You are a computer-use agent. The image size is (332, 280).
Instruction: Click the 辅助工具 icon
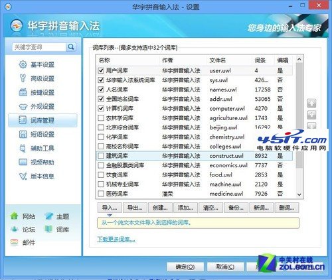pyautogui.click(x=23, y=148)
